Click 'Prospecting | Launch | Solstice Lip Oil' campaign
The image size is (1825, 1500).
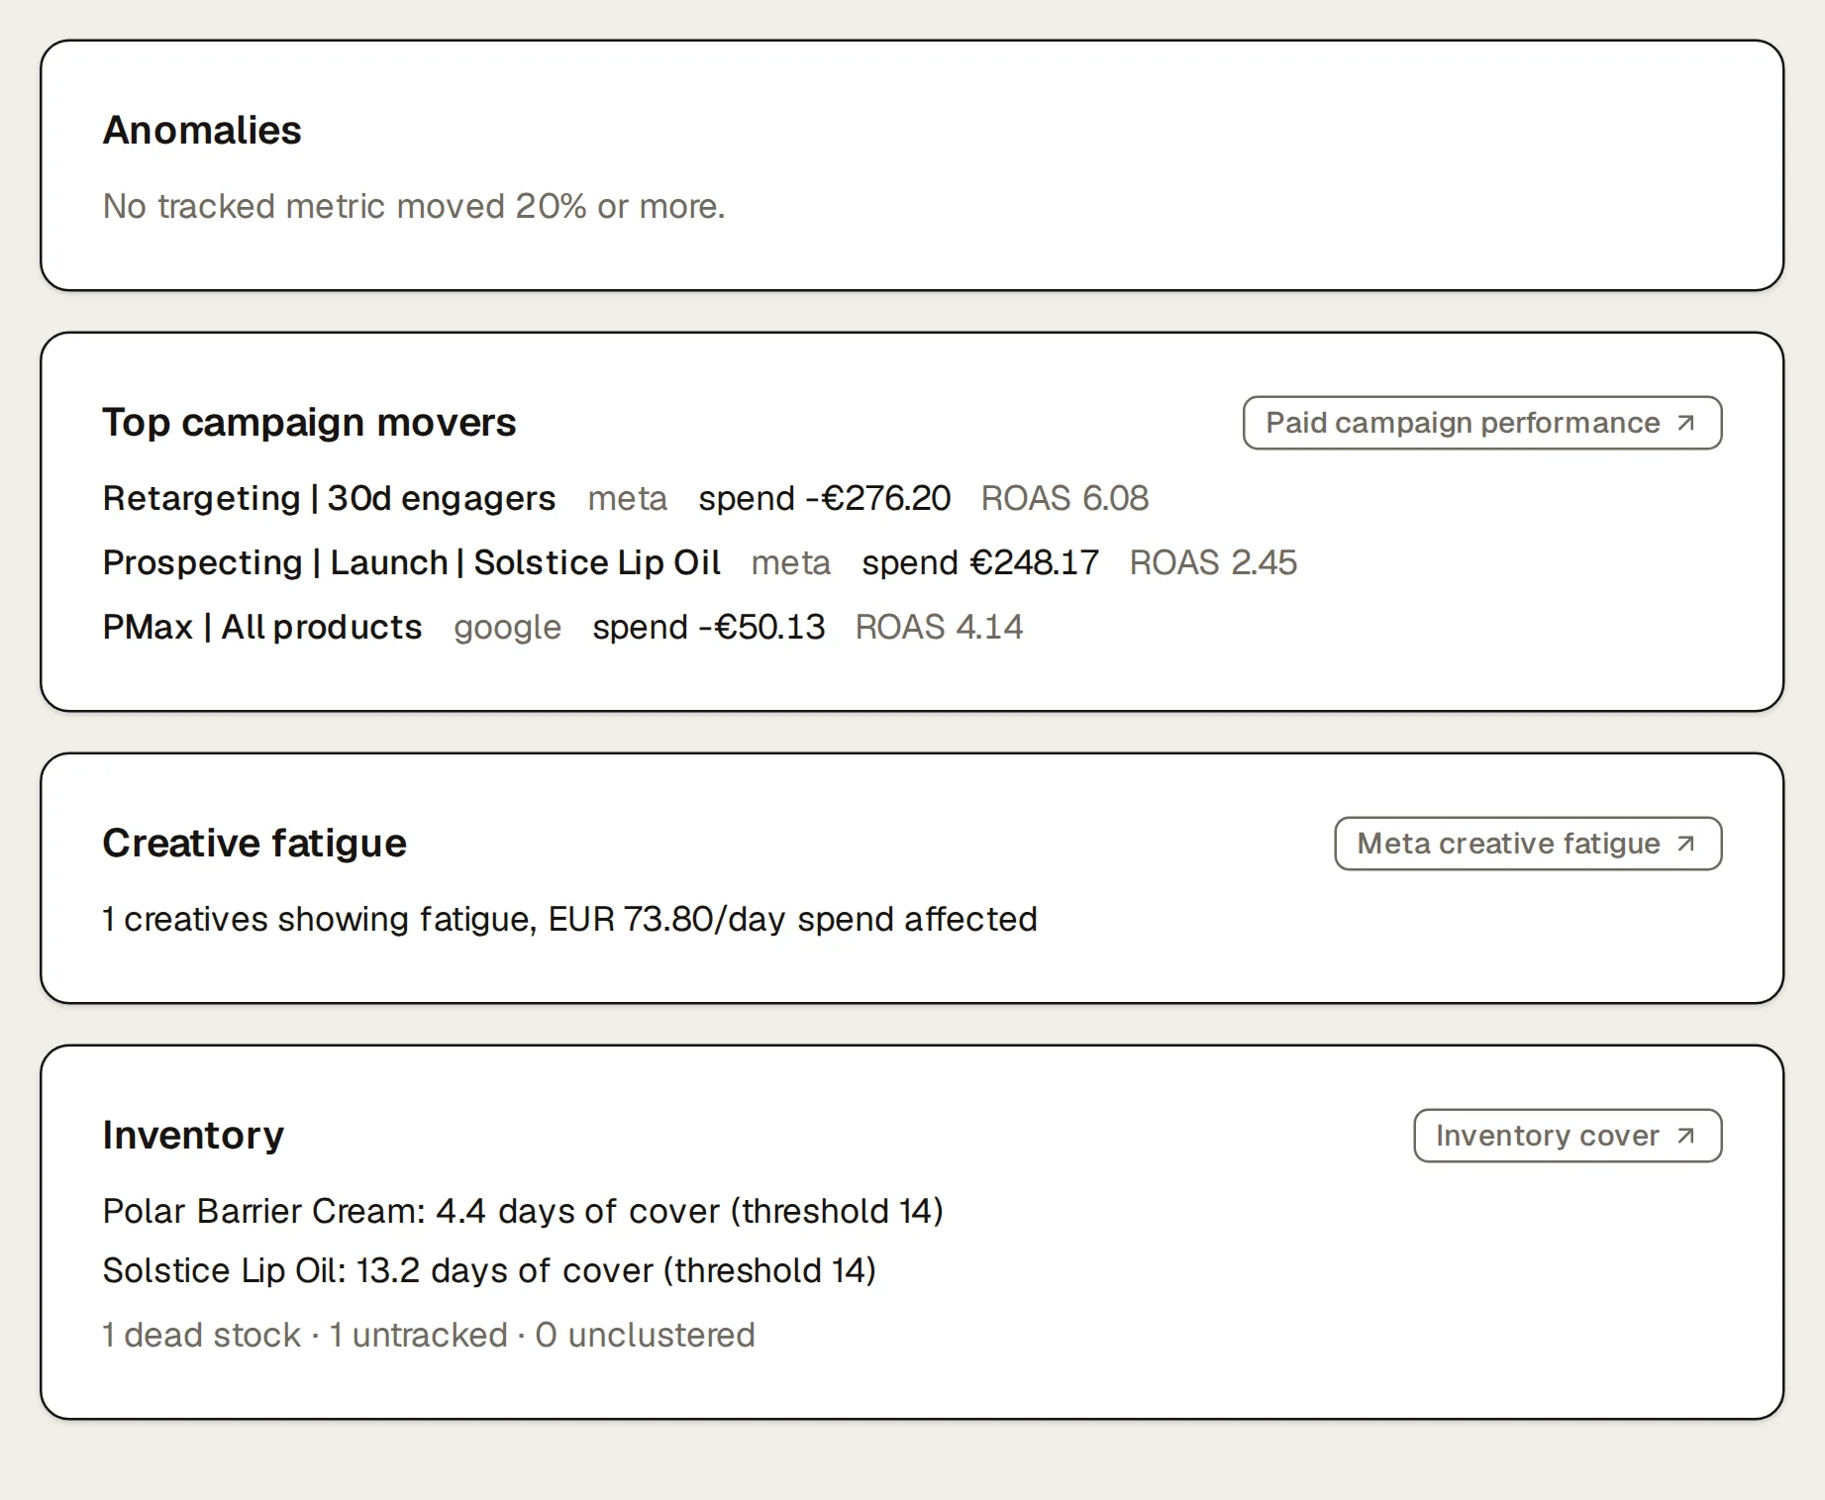[412, 562]
